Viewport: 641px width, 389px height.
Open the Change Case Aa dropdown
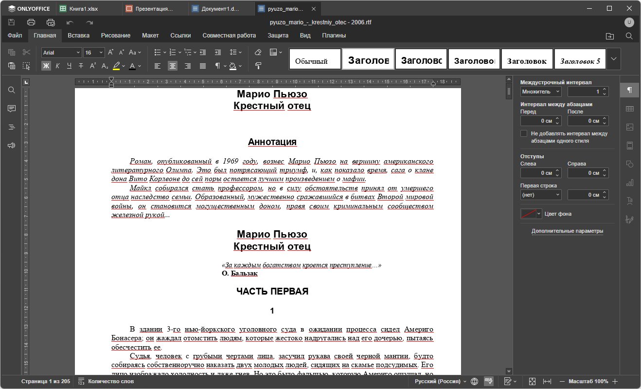click(135, 52)
